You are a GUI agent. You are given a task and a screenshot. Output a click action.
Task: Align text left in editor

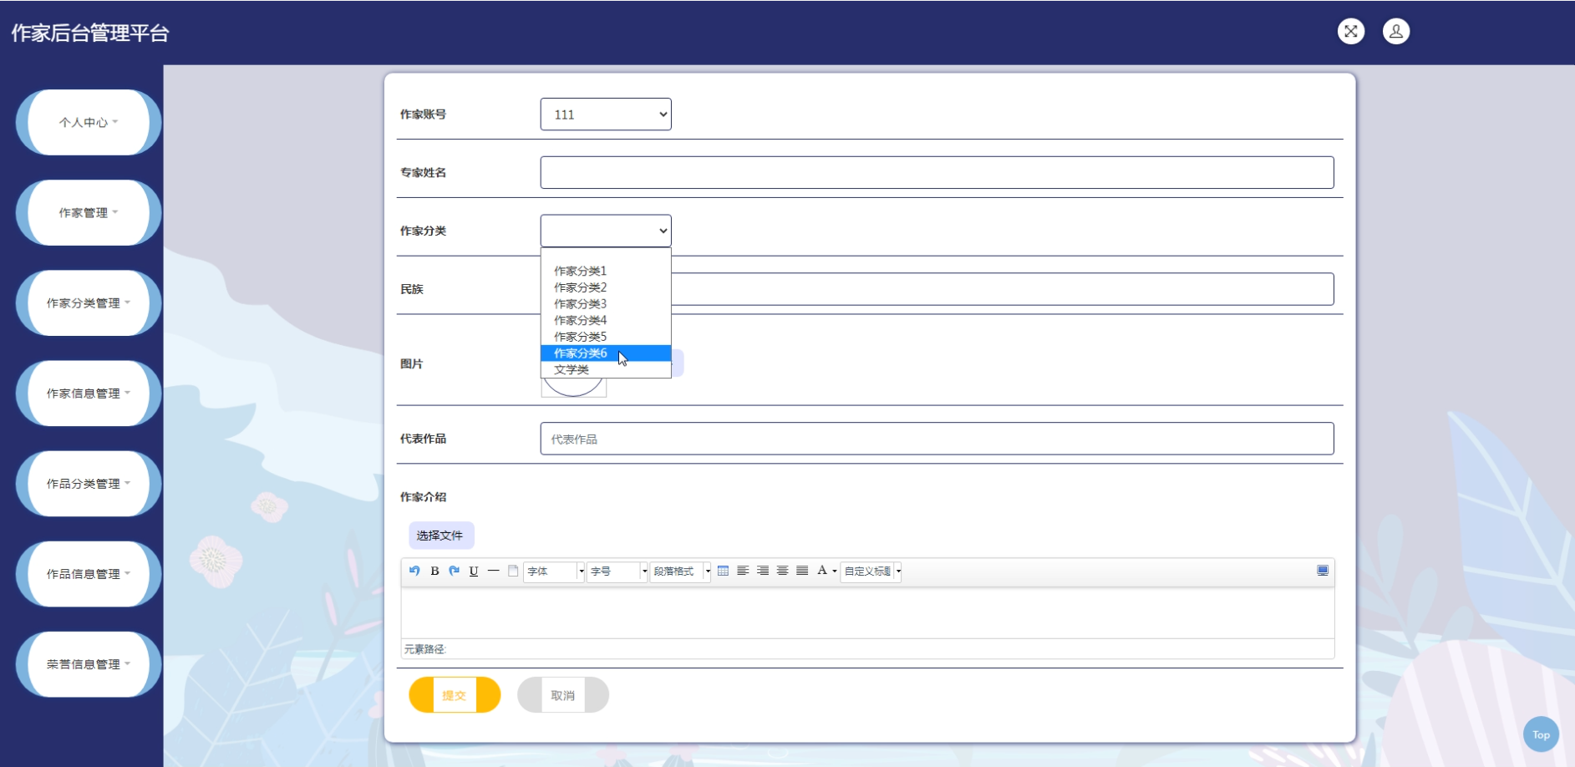coord(743,571)
